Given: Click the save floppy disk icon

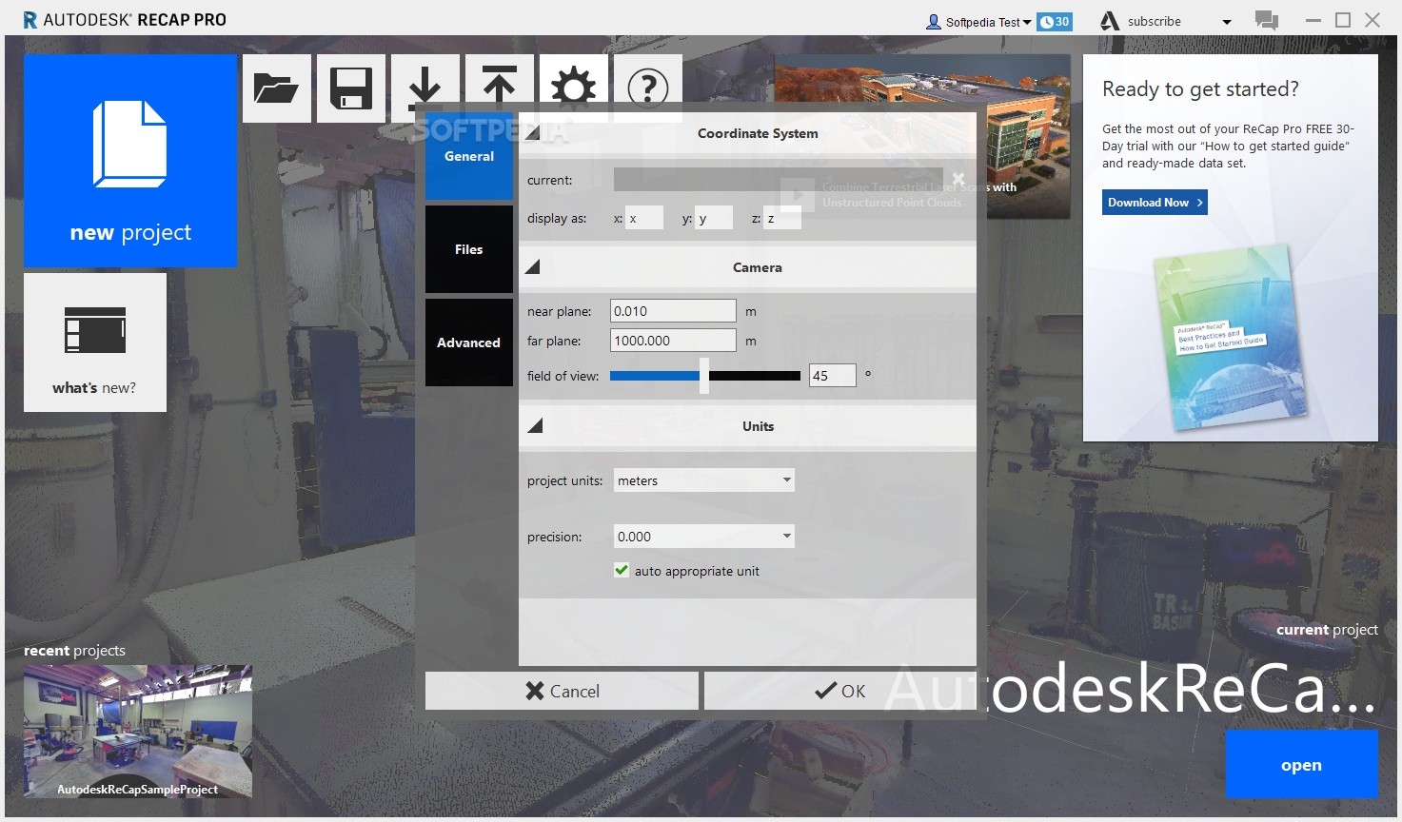Looking at the screenshot, I should click(351, 88).
